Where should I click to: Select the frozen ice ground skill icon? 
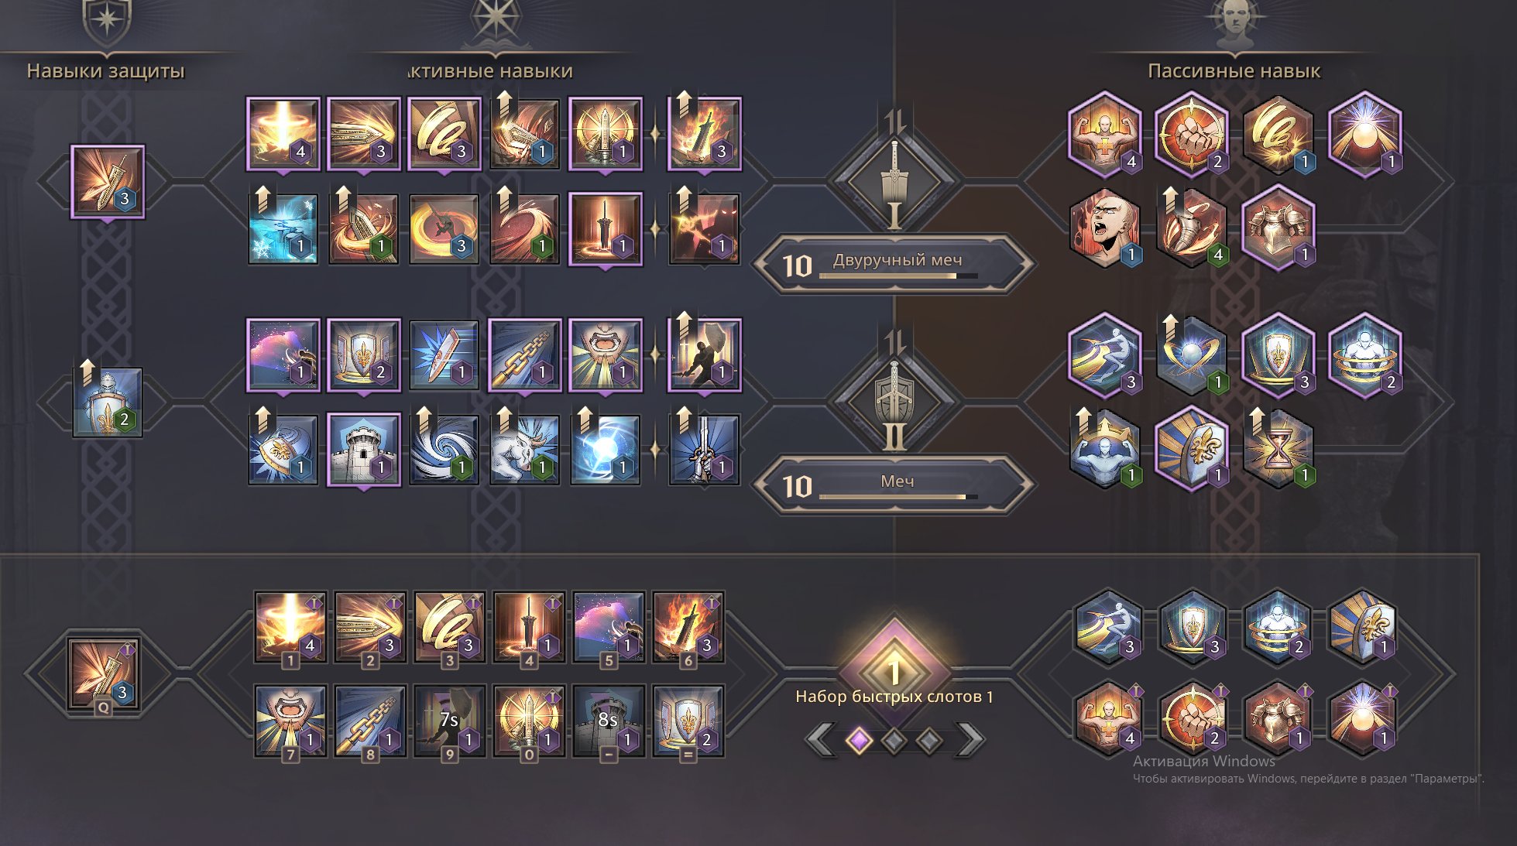(x=283, y=229)
